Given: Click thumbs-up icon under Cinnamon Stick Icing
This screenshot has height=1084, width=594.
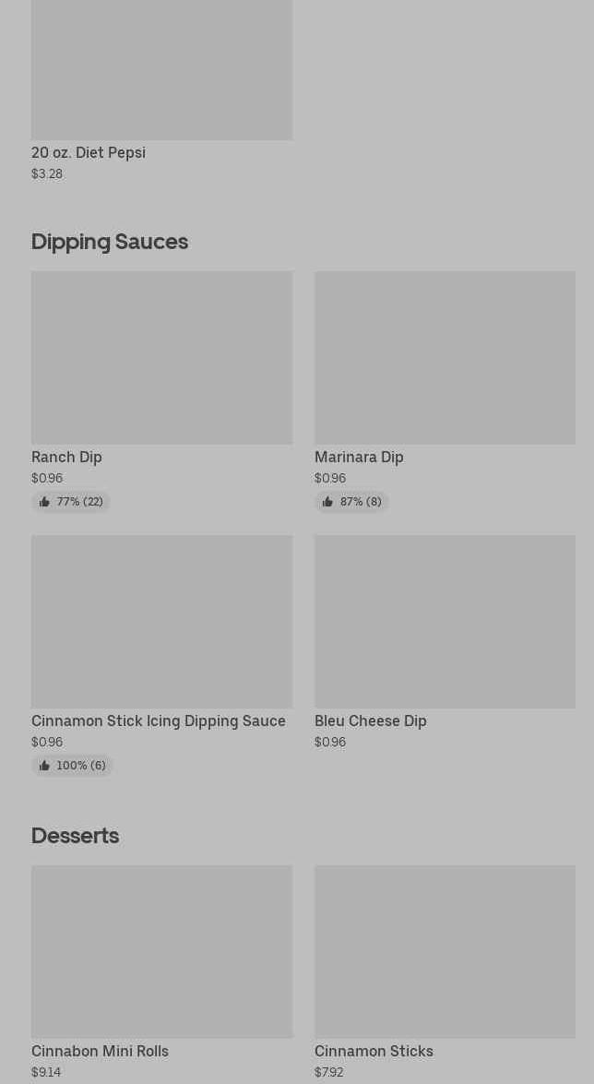Looking at the screenshot, I should [x=44, y=766].
